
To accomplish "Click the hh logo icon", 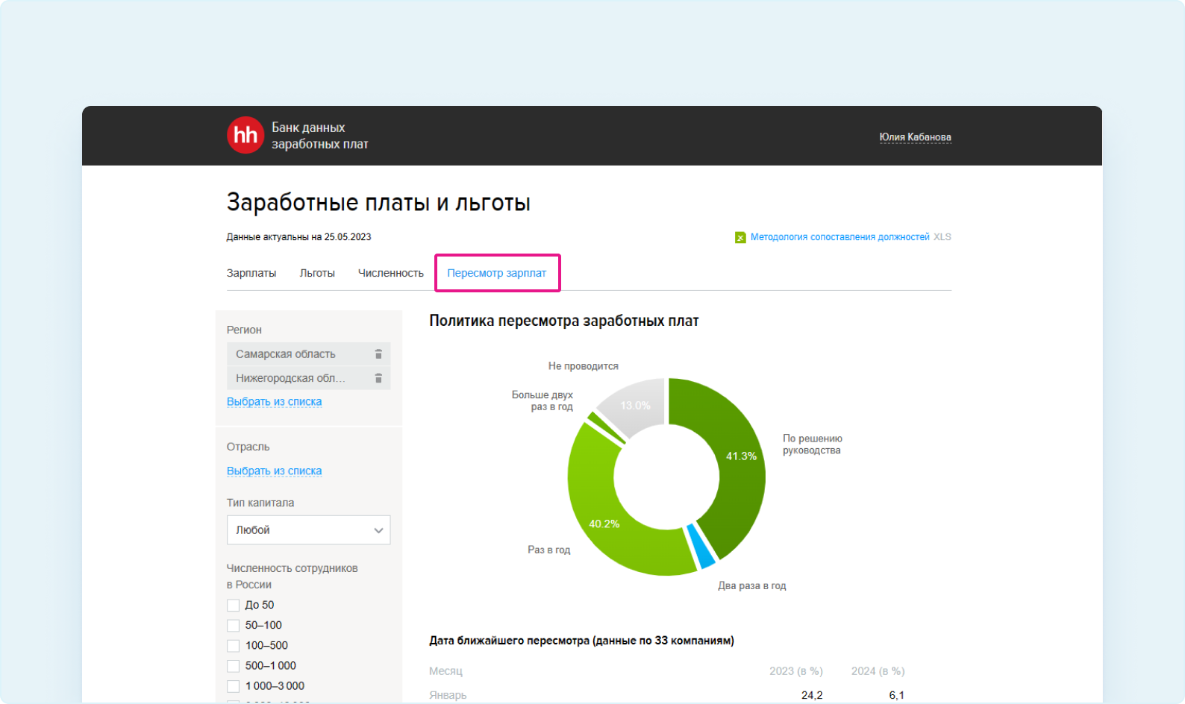I will 246,135.
